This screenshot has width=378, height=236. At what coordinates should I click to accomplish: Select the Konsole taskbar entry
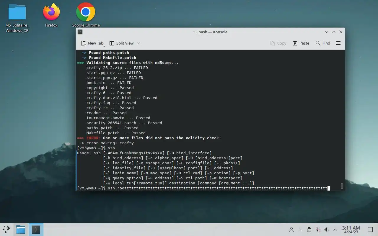point(36,229)
